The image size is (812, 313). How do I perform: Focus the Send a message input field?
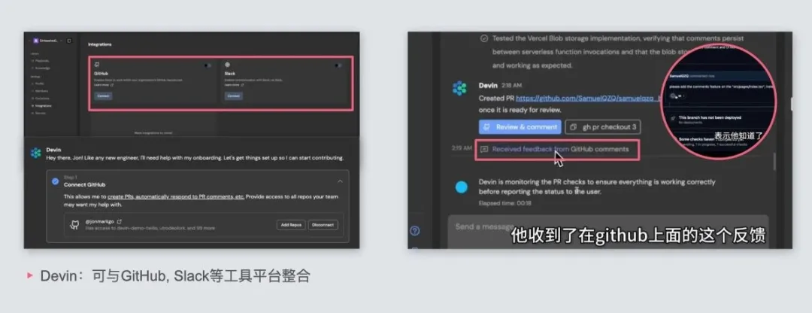pyautogui.click(x=608, y=232)
